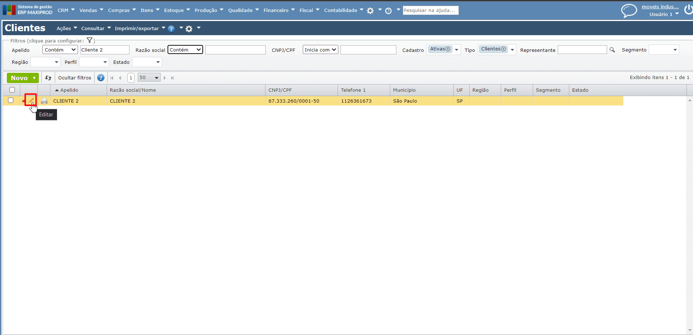Sort by the Apelido column header

69,90
